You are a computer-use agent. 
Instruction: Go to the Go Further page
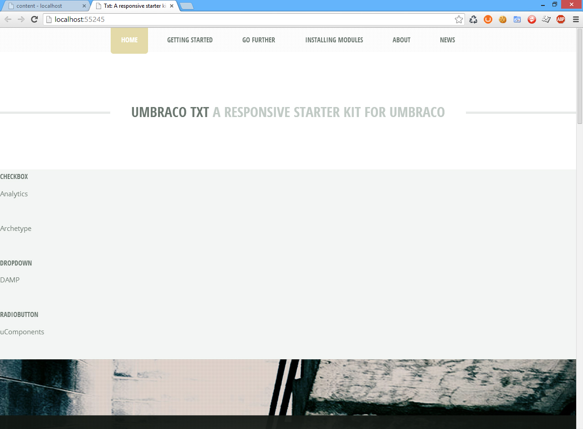pyautogui.click(x=259, y=40)
